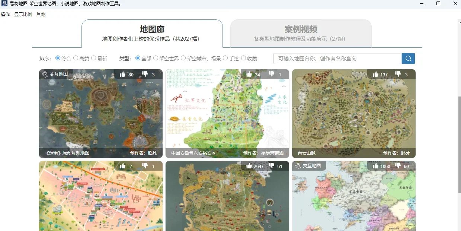Screen dimensions: 461x231
Task: Click the map name search field
Action: pyautogui.click(x=338, y=58)
